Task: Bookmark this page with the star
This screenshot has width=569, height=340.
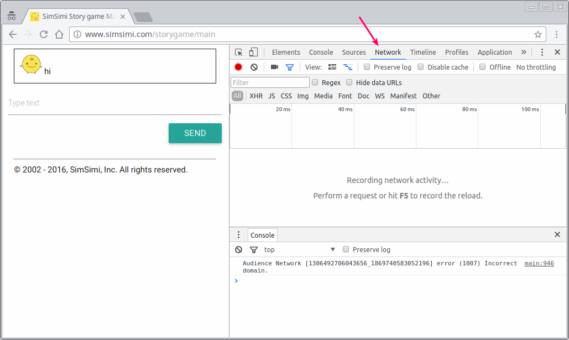Action: pos(538,34)
